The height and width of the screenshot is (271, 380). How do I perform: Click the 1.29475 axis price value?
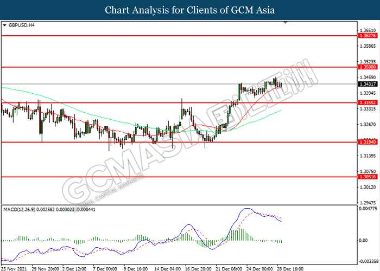pos(368,203)
